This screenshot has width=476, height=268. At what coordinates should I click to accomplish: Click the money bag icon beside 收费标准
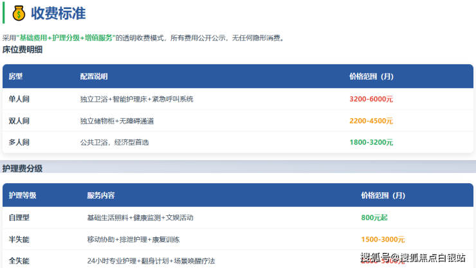click(18, 13)
